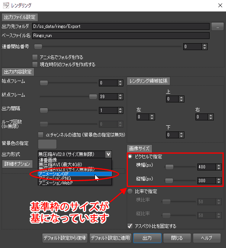Increase the 上 rendering margin spinner

point(181,97)
